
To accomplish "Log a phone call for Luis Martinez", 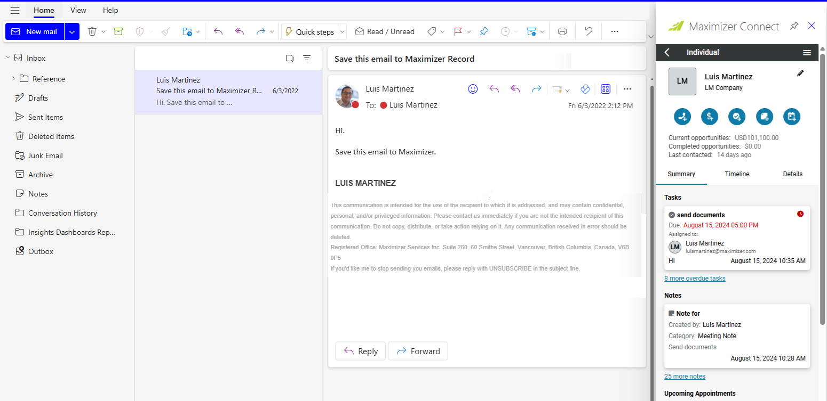I will click(682, 117).
